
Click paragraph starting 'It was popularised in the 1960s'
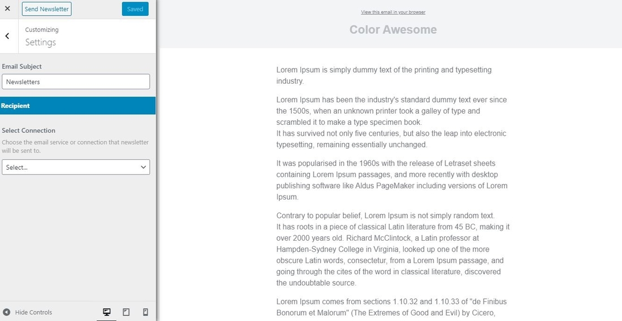point(392,180)
